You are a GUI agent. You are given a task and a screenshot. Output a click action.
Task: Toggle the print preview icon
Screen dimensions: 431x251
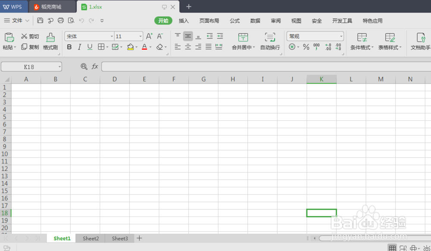tap(71, 20)
